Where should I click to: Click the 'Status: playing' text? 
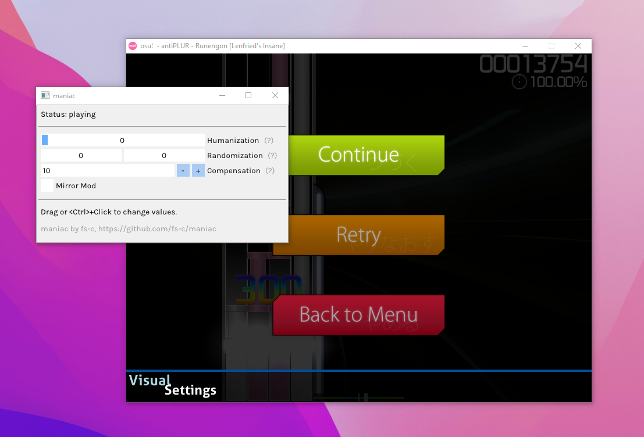point(68,114)
